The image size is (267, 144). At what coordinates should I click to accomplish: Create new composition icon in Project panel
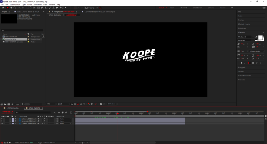[9, 104]
